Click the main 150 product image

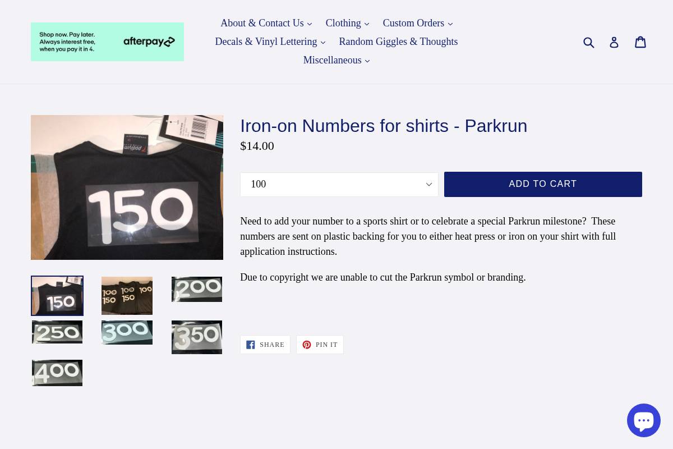[x=127, y=187]
